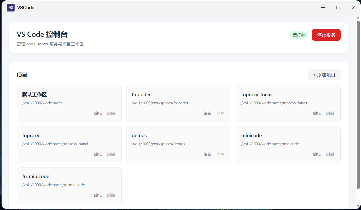Edit the fnproxy-panel path project
The width and height of the screenshot is (361, 210).
click(x=98, y=154)
